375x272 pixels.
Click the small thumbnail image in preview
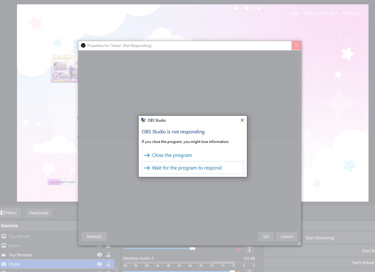coord(65,68)
